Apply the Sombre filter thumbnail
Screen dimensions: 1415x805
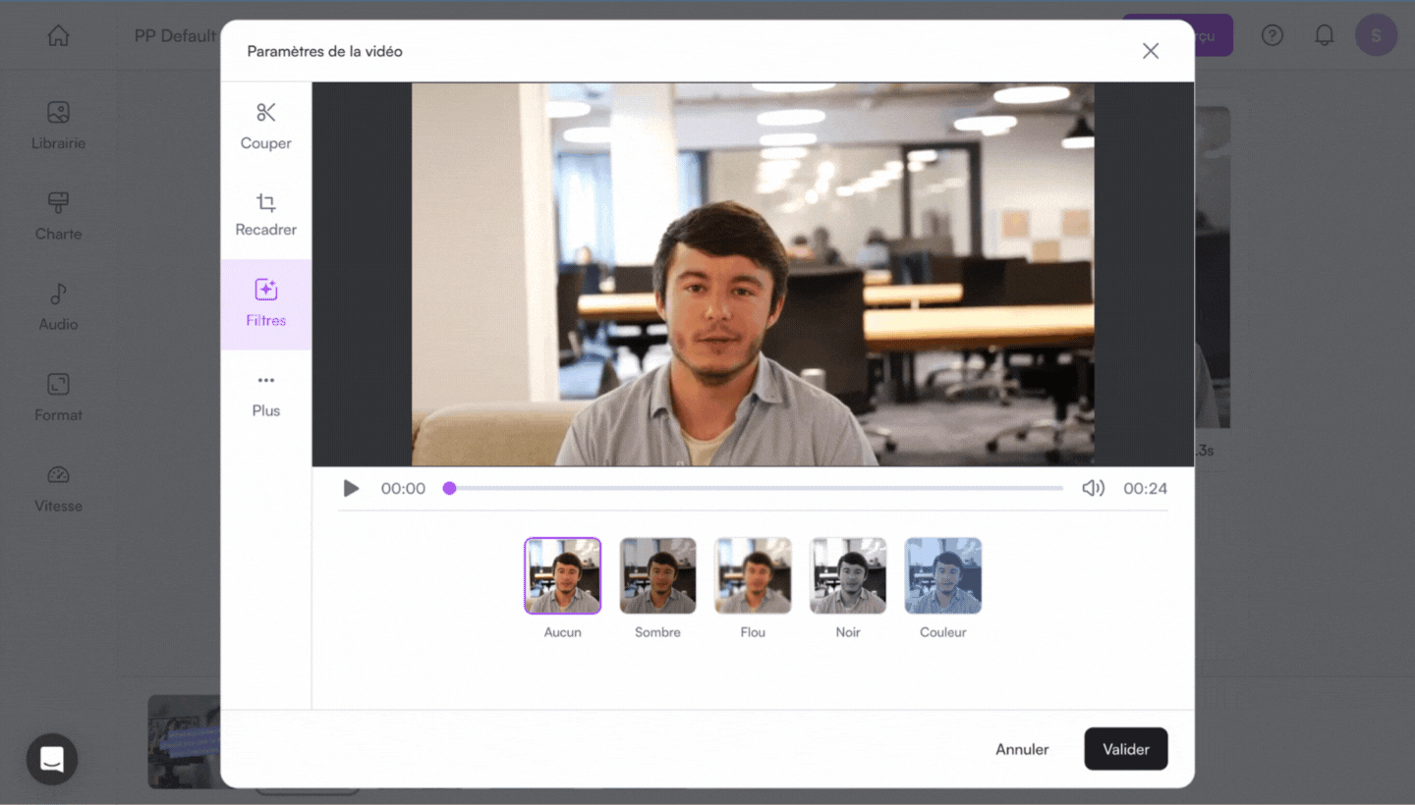pyautogui.click(x=658, y=576)
